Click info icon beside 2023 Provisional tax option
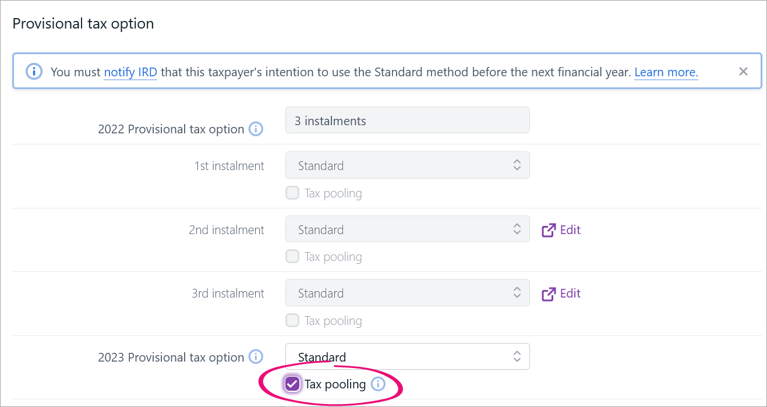The height and width of the screenshot is (407, 767). [x=256, y=356]
